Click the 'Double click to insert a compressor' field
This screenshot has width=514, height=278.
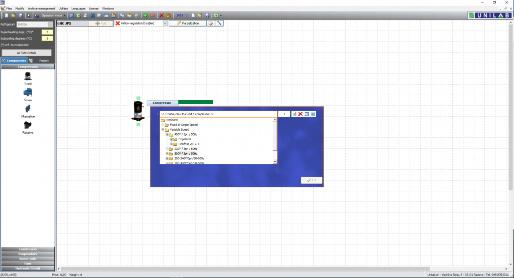click(218, 114)
